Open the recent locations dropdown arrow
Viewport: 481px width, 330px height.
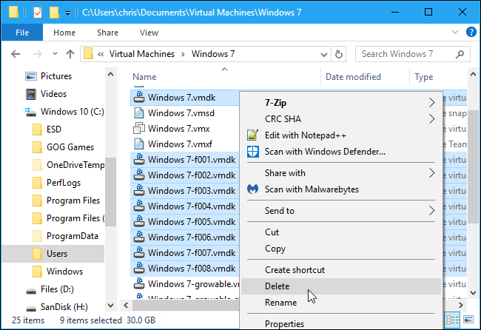[55, 54]
